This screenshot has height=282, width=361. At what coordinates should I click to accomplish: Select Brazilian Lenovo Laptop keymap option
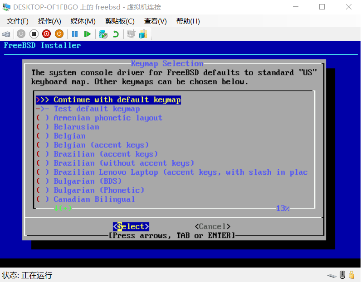tap(172, 172)
